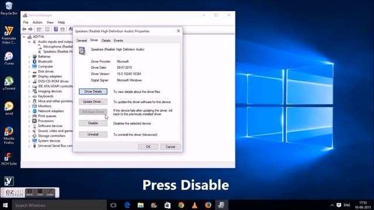Viewport: 374px width, 210px height.
Task: Click the Draw tool in ezvid recorder
Action: pyautogui.click(x=50, y=192)
